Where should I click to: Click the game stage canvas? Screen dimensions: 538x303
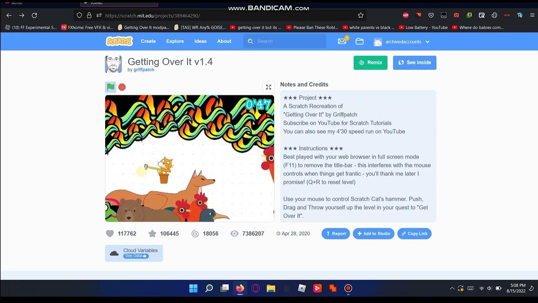coord(190,158)
